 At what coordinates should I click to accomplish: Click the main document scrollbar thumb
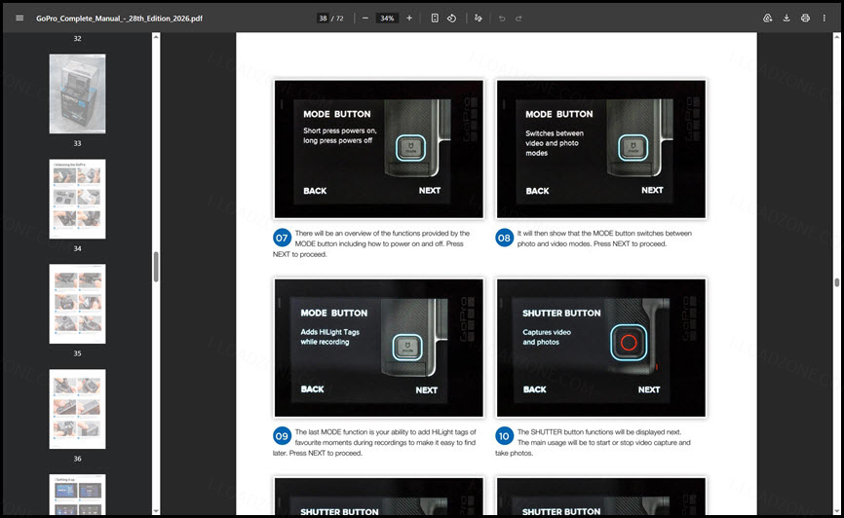point(837,282)
